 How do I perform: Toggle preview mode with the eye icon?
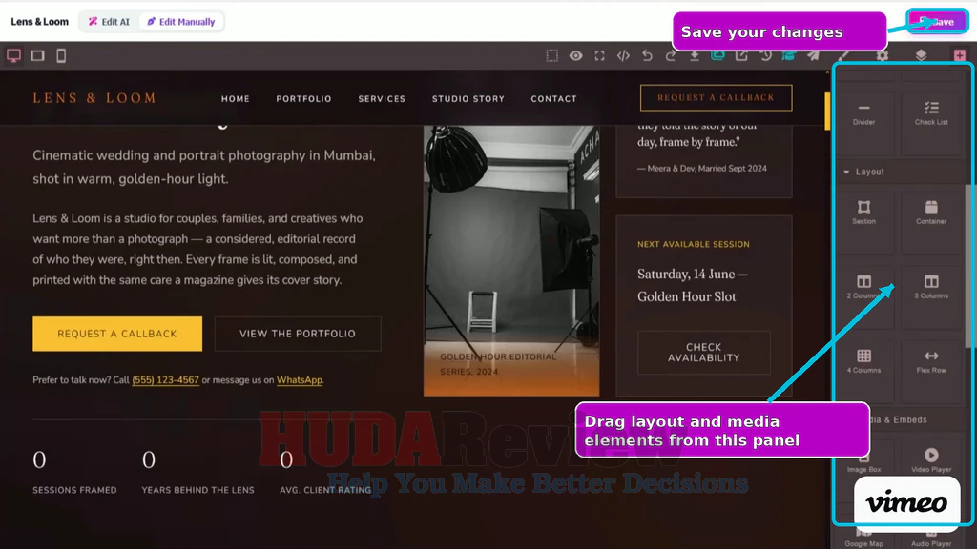click(575, 56)
